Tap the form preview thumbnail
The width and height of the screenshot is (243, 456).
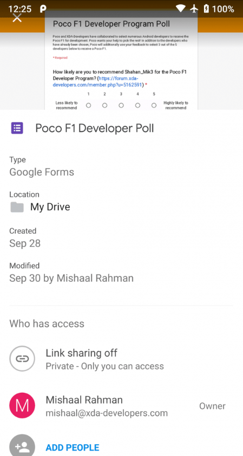(121, 61)
